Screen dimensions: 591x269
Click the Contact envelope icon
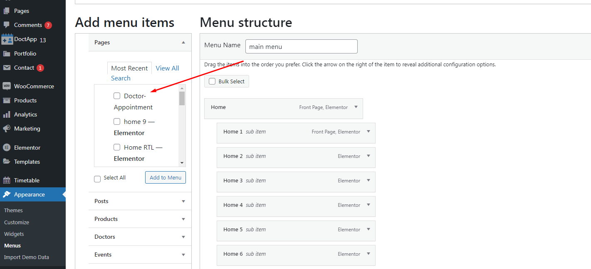[7, 68]
